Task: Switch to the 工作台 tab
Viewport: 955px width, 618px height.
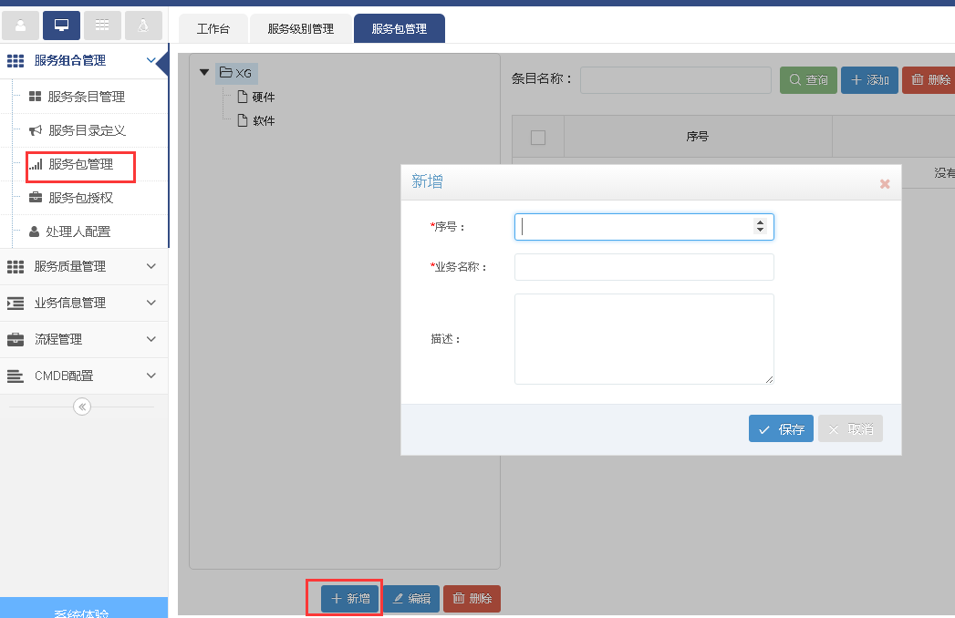Action: pyautogui.click(x=213, y=28)
